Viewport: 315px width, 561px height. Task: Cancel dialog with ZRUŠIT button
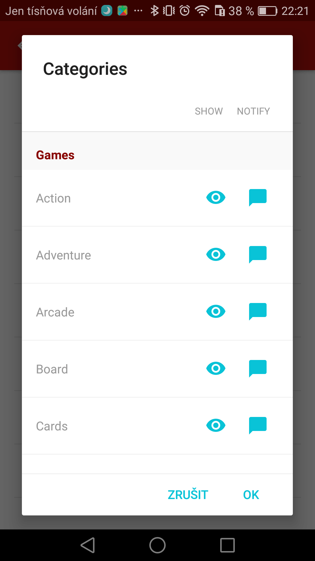[x=188, y=495]
